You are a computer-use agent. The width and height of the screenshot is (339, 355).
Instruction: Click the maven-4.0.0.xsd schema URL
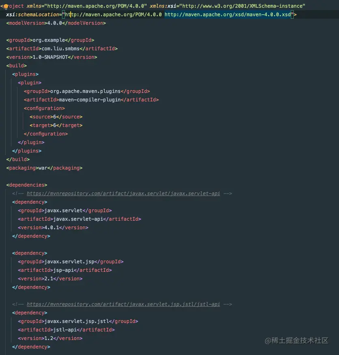point(227,15)
